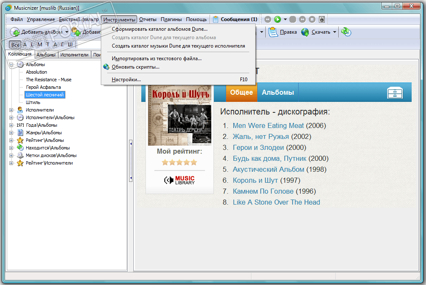Select the Штиль album
Viewport: 426px width, 285px height.
point(33,102)
